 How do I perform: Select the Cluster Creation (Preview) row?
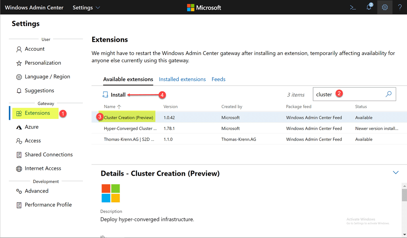[x=129, y=118]
